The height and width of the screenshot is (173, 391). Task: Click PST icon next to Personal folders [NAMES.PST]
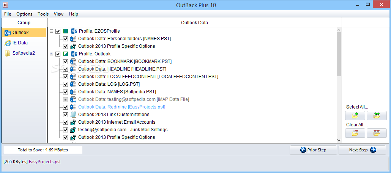(x=73, y=39)
